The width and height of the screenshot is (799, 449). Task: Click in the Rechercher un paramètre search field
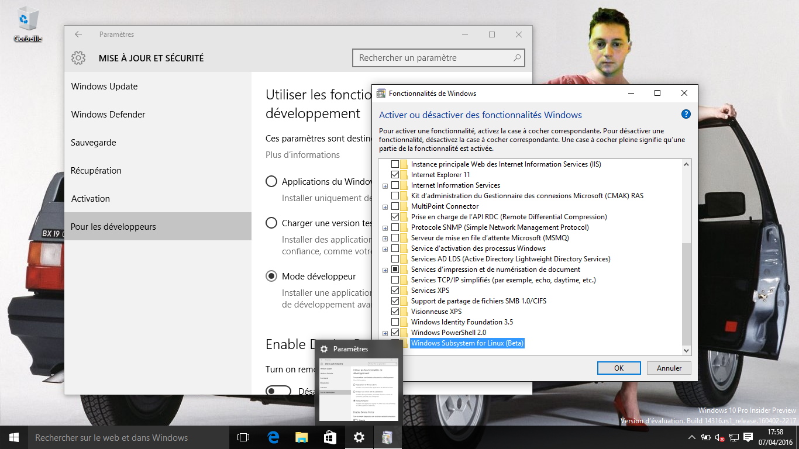[x=433, y=58]
